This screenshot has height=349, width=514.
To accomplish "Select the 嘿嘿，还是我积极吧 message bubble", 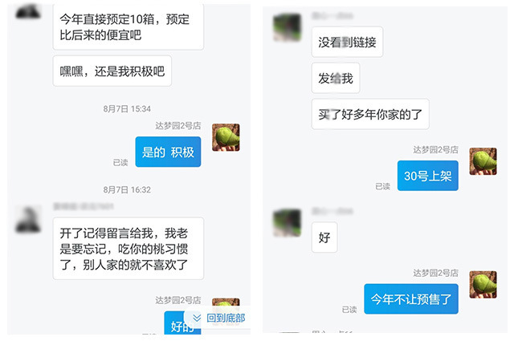I will [112, 71].
